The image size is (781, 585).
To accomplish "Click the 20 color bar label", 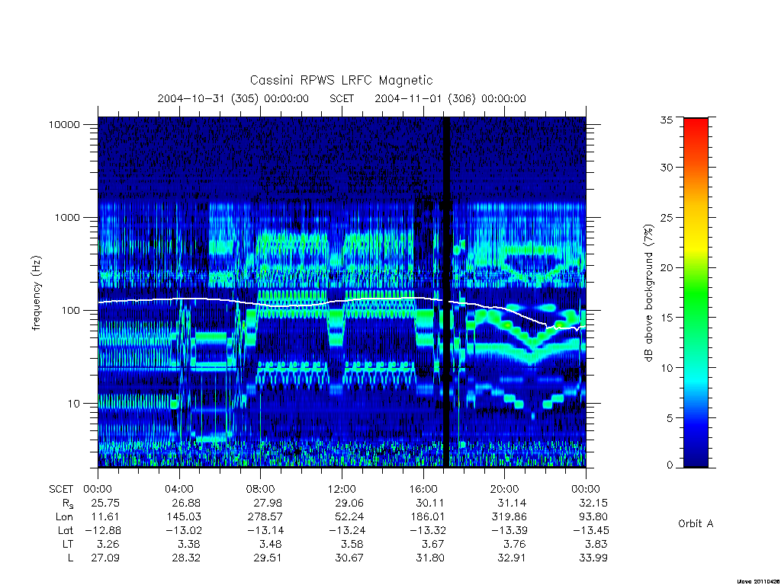I will (x=667, y=267).
